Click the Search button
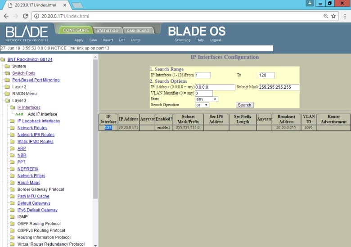This screenshot has height=247, width=351. click(x=244, y=105)
